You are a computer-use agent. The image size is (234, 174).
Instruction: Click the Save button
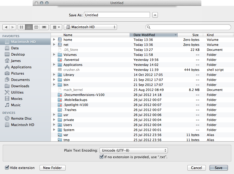pos(219,168)
